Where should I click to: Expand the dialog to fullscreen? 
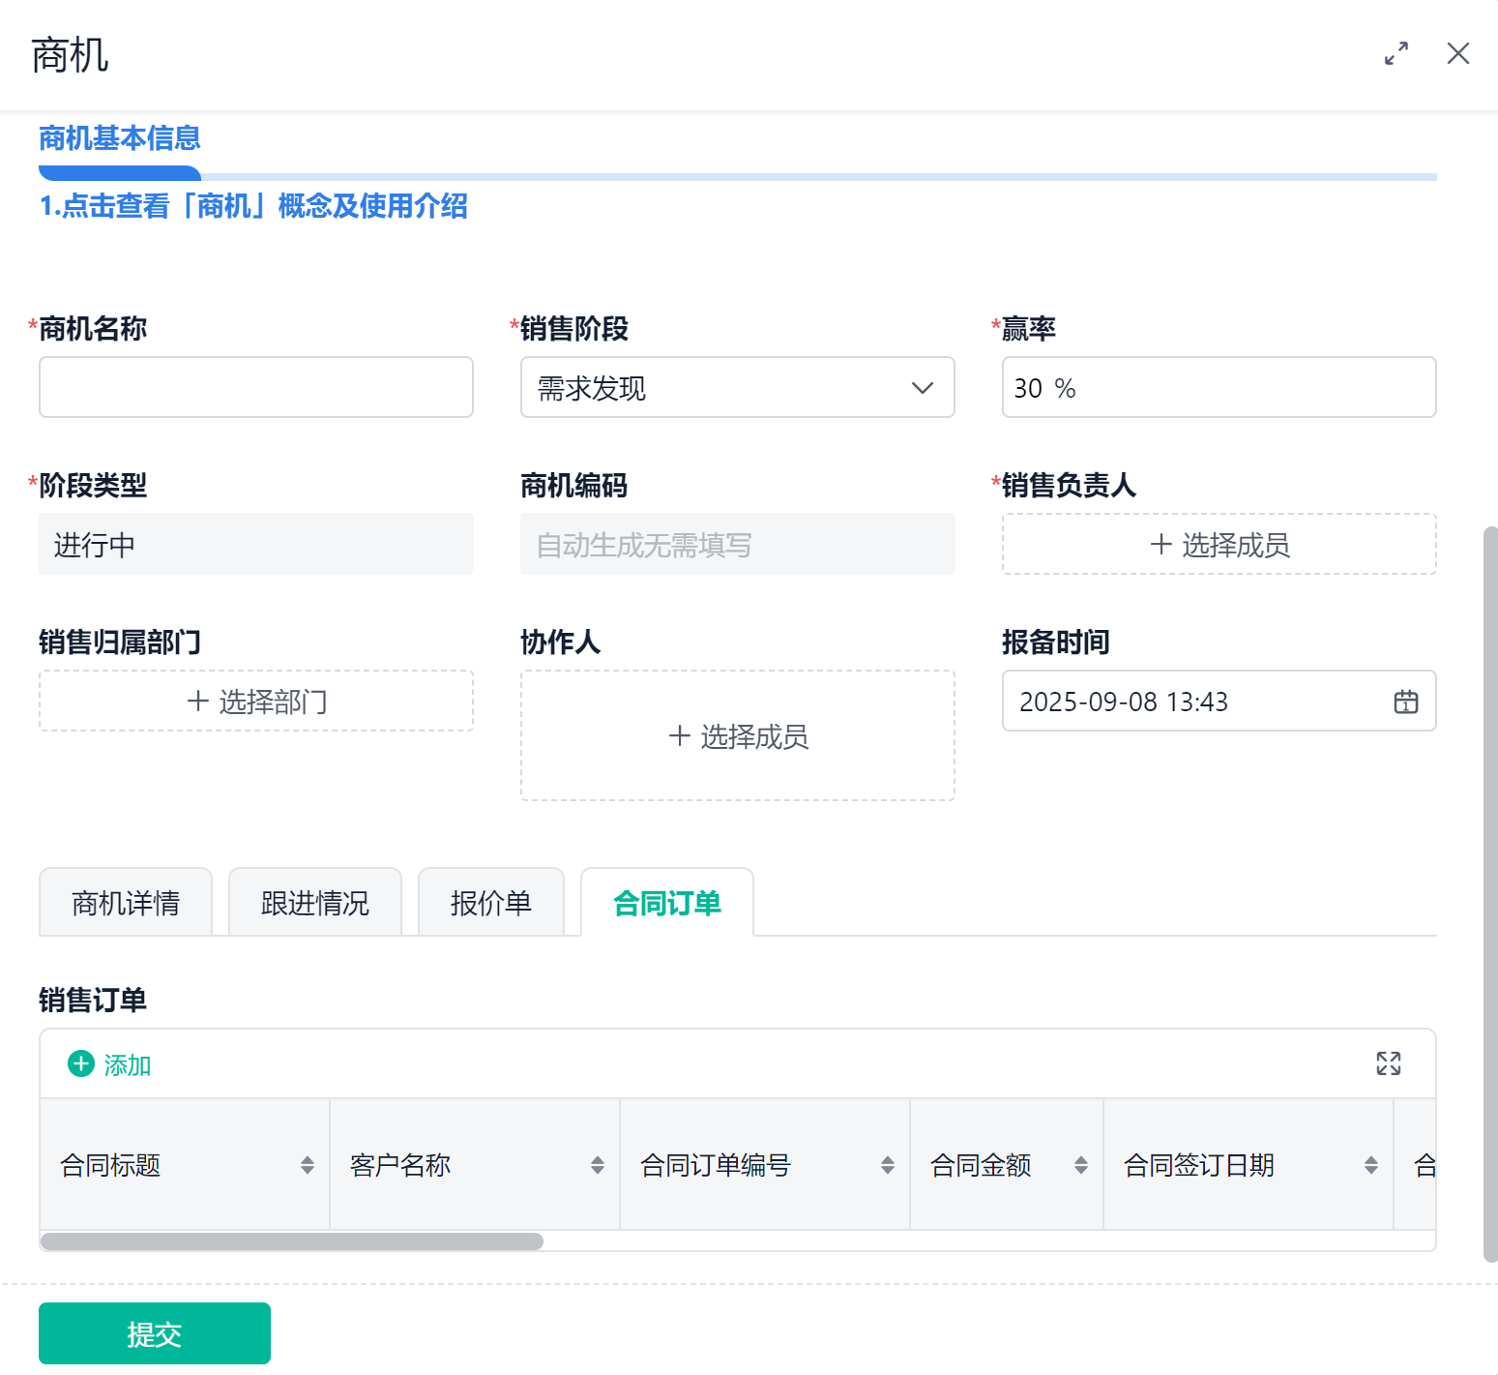click(x=1395, y=53)
